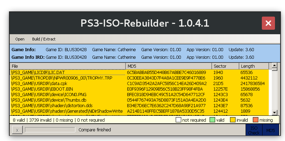
Task: Click length value 1889
Action: [x=245, y=111]
